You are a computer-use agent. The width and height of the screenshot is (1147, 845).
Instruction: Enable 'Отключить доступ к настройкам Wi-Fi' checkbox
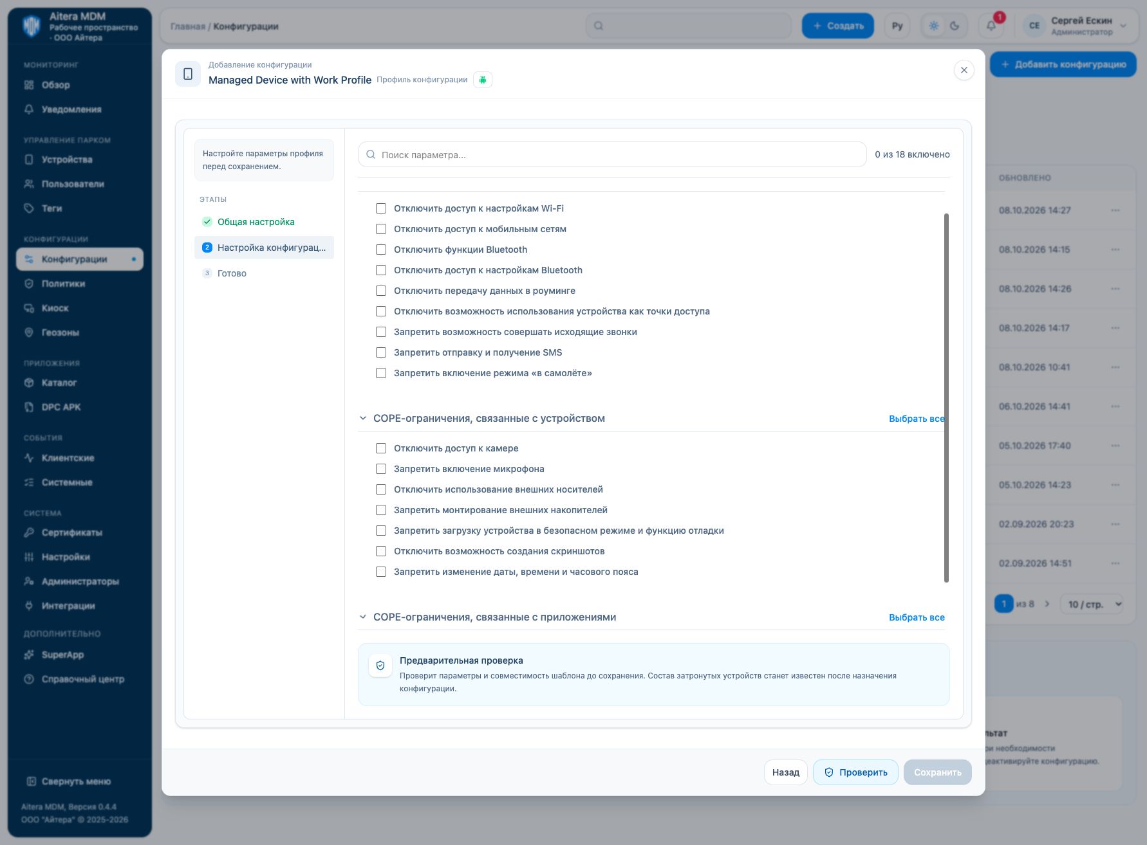coord(381,208)
